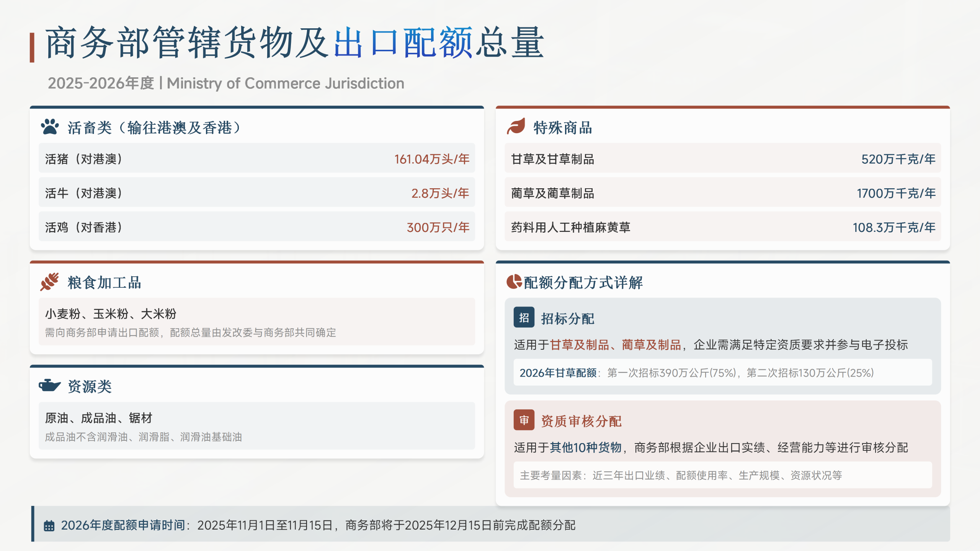Click the 1700万千克/年 quota value
The image size is (980, 551).
point(896,193)
